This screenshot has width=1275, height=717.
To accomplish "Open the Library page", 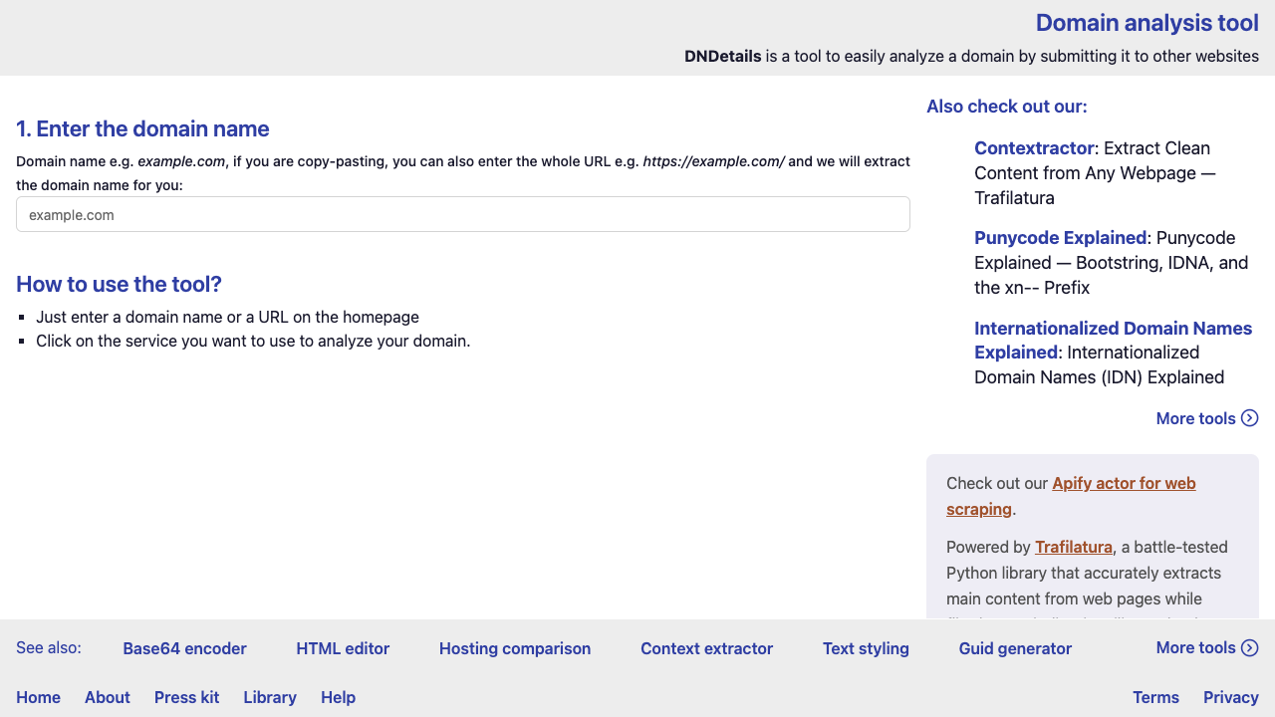I will (x=270, y=697).
